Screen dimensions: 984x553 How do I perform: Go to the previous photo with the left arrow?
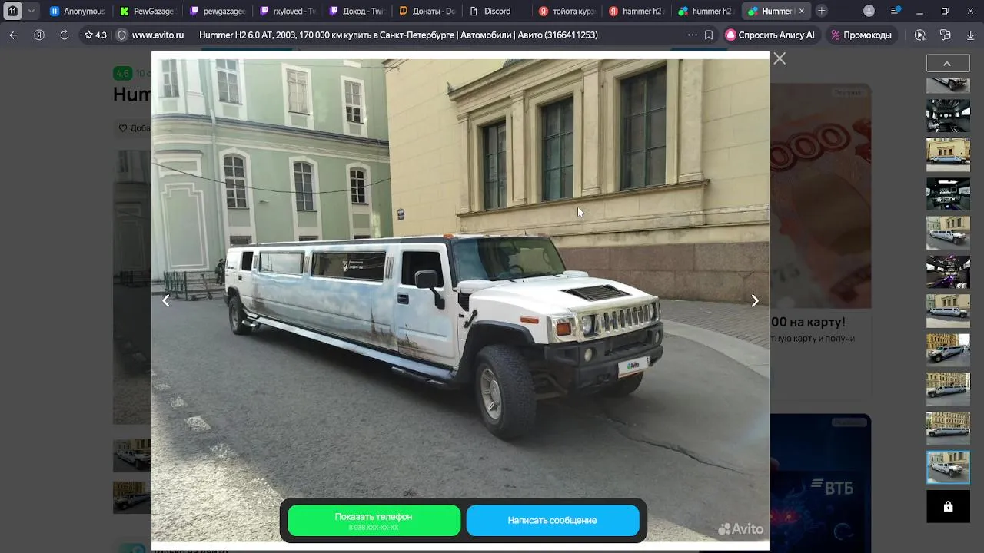click(x=166, y=301)
